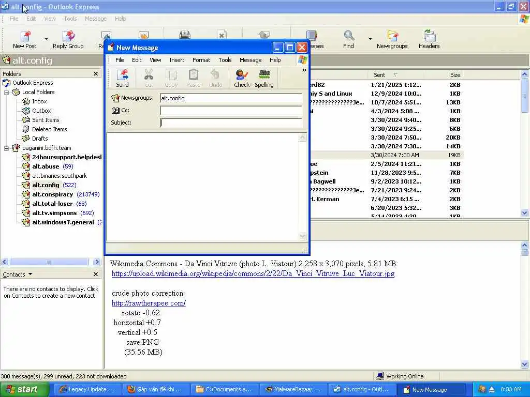The width and height of the screenshot is (530, 397).
Task: Open the Outbox folder
Action: 41,111
